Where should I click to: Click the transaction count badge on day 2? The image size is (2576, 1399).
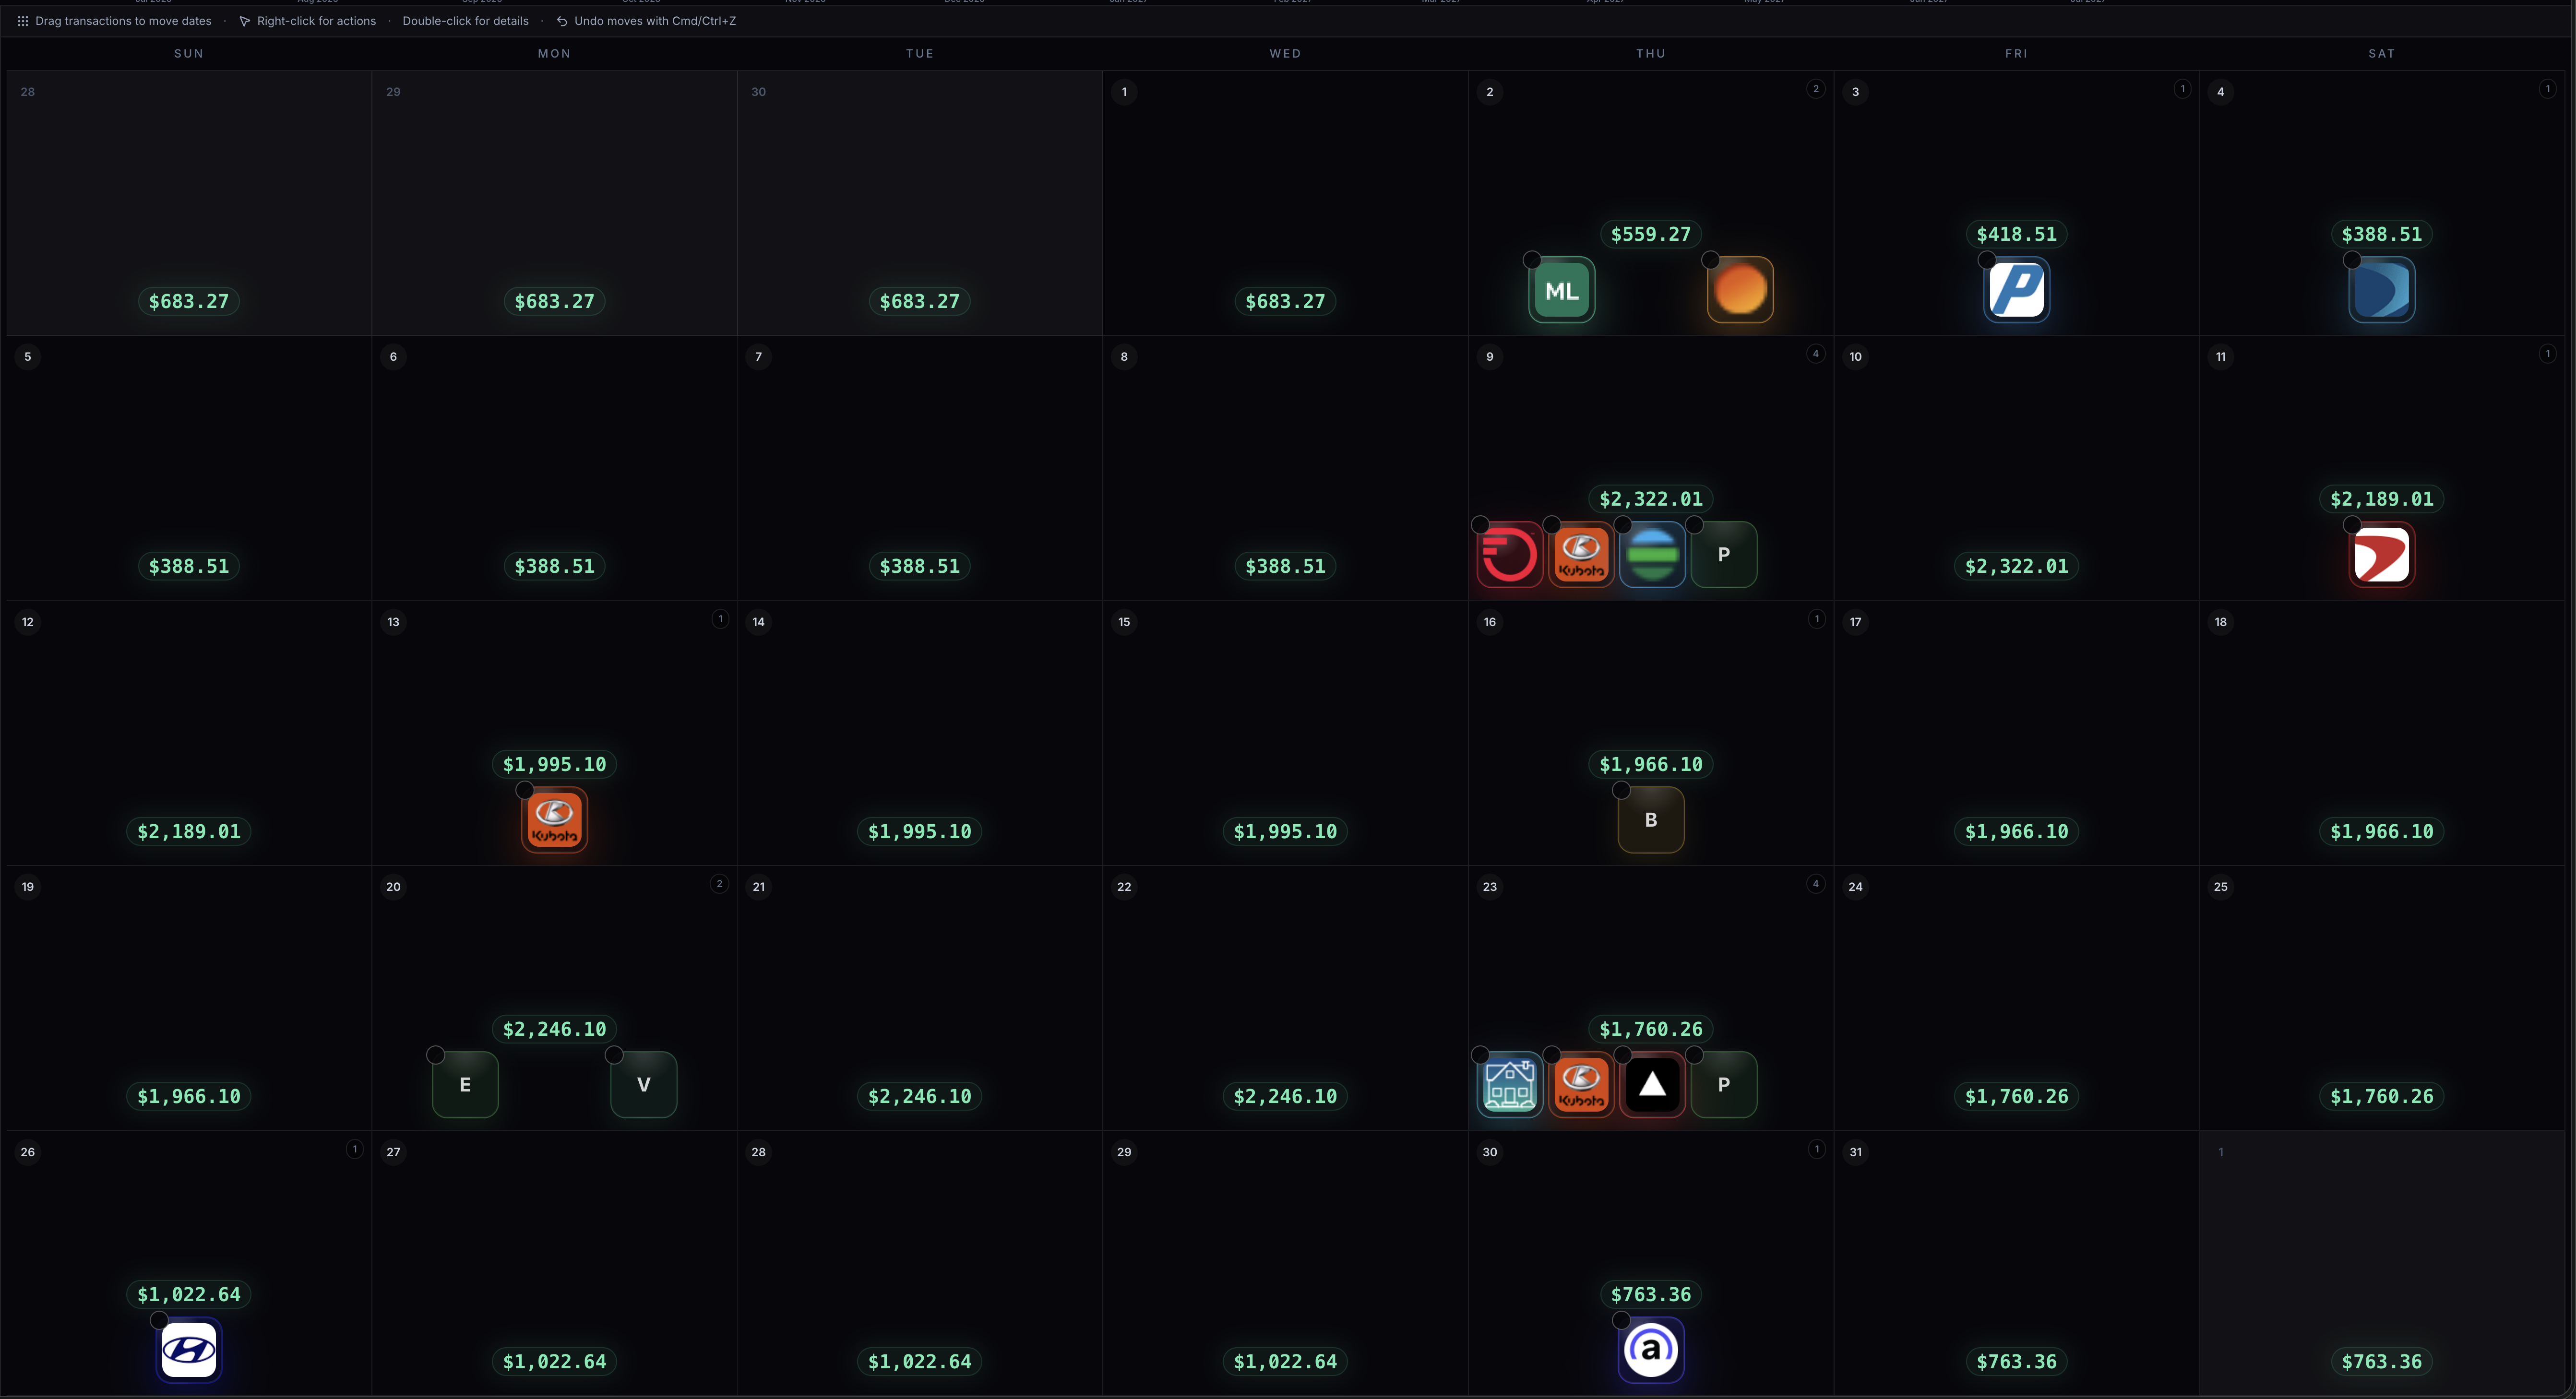pyautogui.click(x=1816, y=89)
